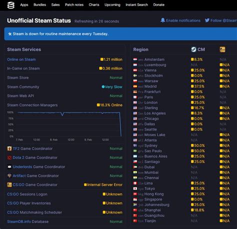This screenshot has height=229, width=237.
Task: Click the Artifact Game Coordinator icon
Action: [9, 175]
